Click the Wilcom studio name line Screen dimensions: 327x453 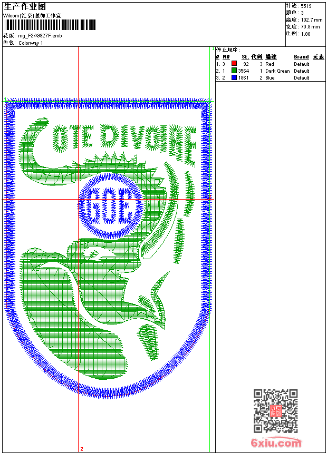tap(32, 16)
